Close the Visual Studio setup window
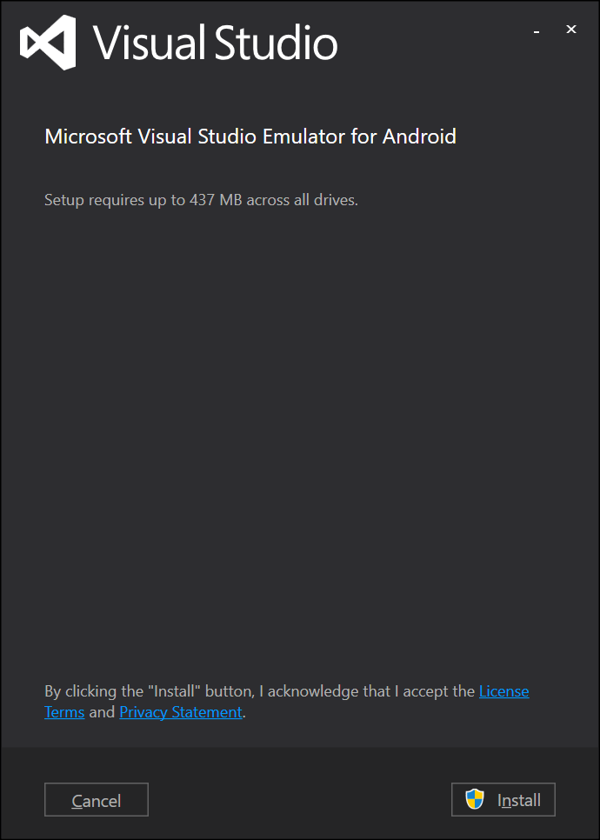Screen dimensions: 600x840 571,30
